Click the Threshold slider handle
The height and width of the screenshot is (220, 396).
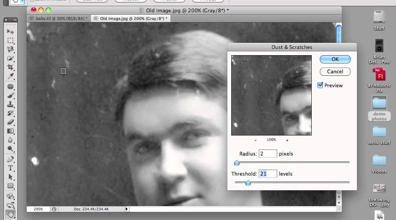248,183
